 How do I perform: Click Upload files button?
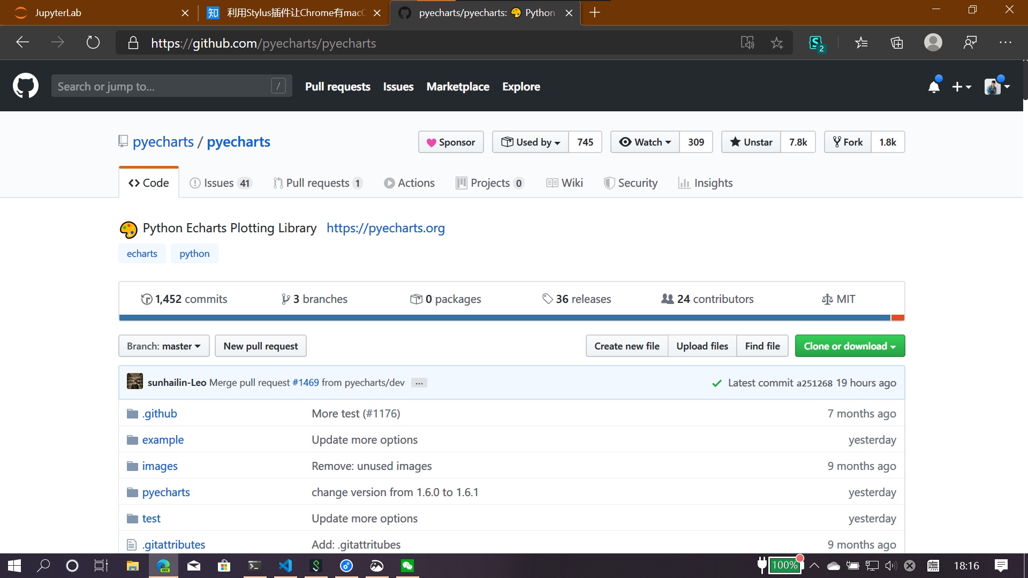click(702, 346)
